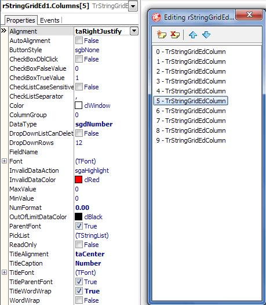Select the Properties tab
The height and width of the screenshot is (305, 266).
tap(21, 20)
